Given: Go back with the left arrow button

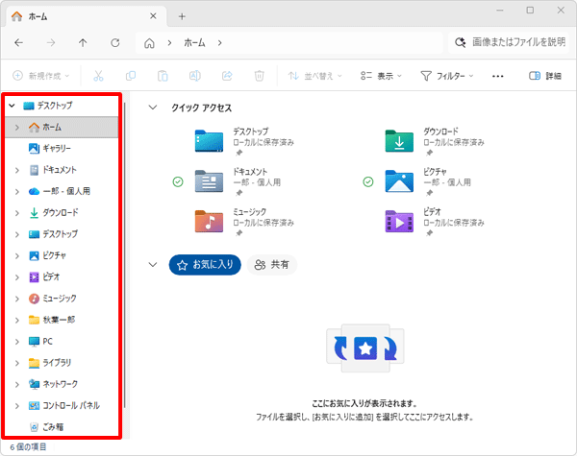Looking at the screenshot, I should click(19, 43).
